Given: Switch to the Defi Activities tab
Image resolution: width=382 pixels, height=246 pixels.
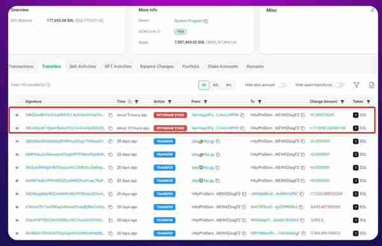Looking at the screenshot, I should tap(83, 67).
